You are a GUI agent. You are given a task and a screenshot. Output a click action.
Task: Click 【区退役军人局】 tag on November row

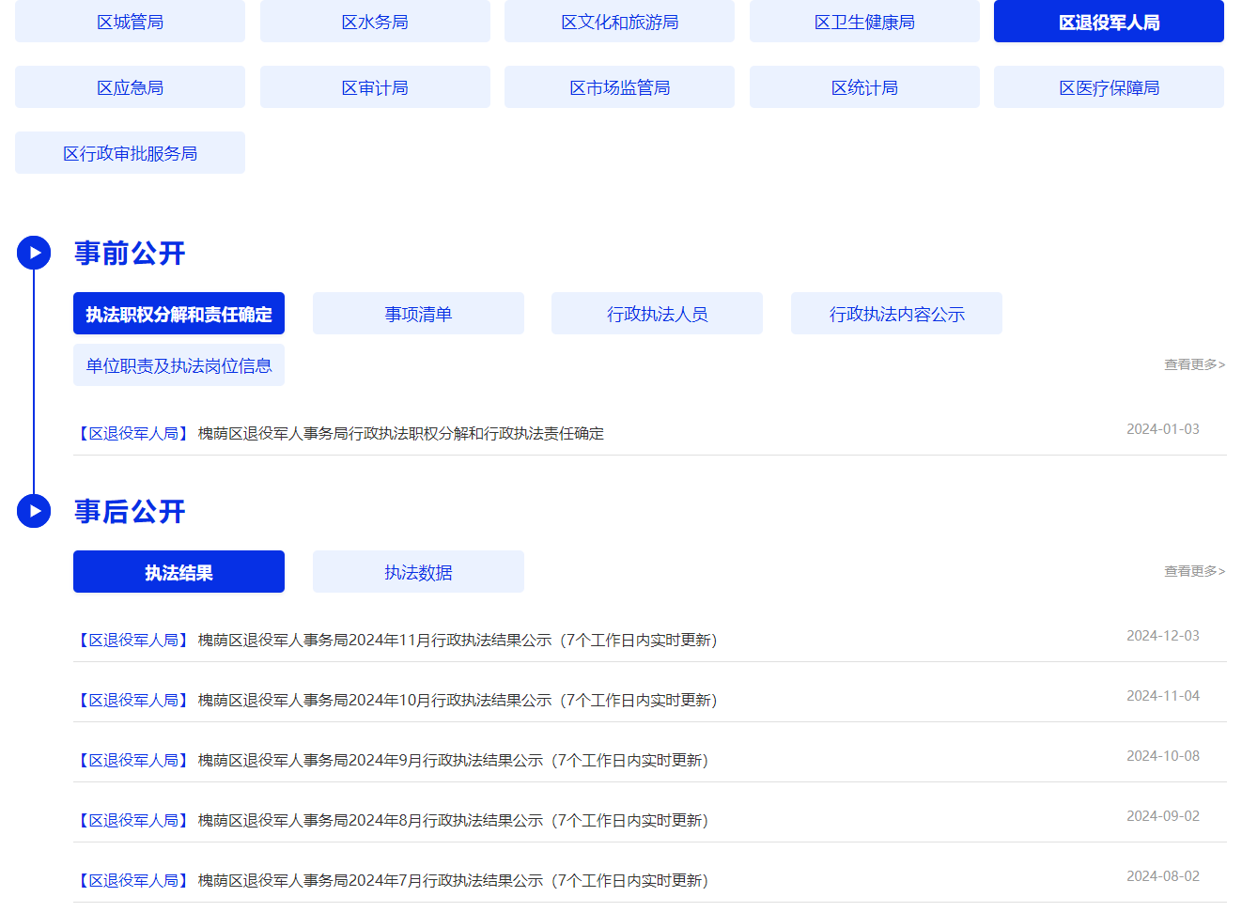tap(133, 640)
